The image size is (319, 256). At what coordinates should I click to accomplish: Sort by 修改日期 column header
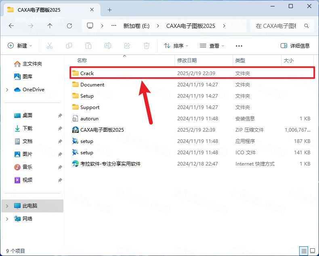tap(187, 60)
